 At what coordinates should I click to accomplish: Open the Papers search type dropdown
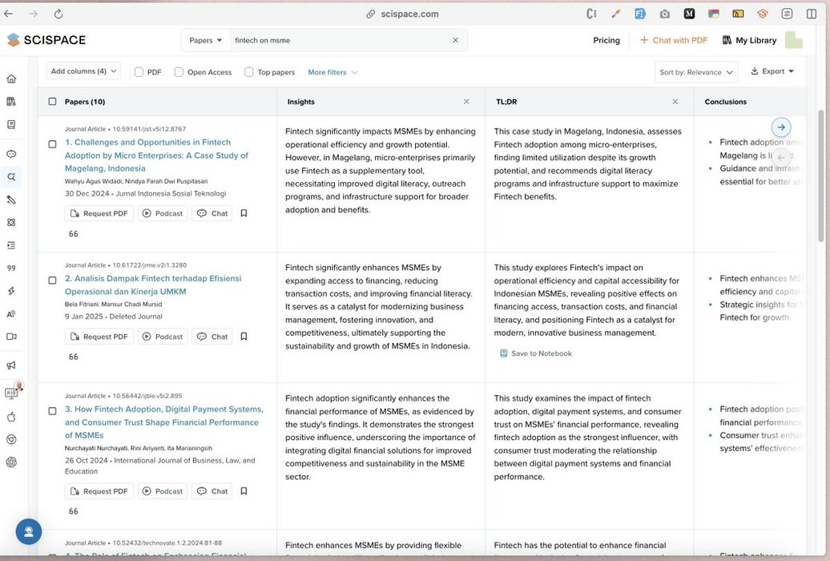[206, 40]
